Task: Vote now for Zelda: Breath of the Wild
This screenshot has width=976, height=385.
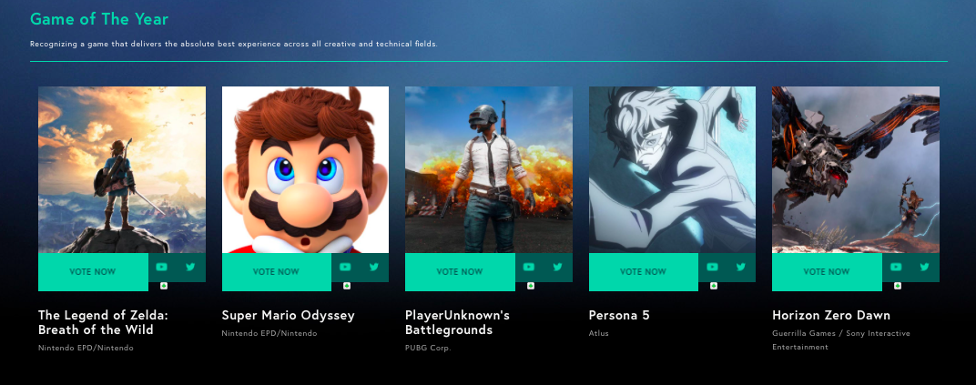Action: pos(93,272)
